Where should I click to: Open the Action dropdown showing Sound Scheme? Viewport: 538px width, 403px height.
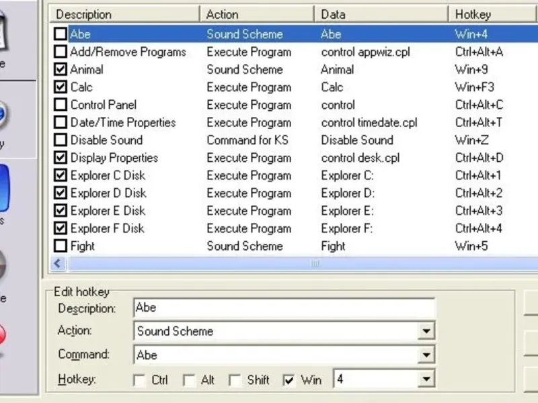coord(426,331)
